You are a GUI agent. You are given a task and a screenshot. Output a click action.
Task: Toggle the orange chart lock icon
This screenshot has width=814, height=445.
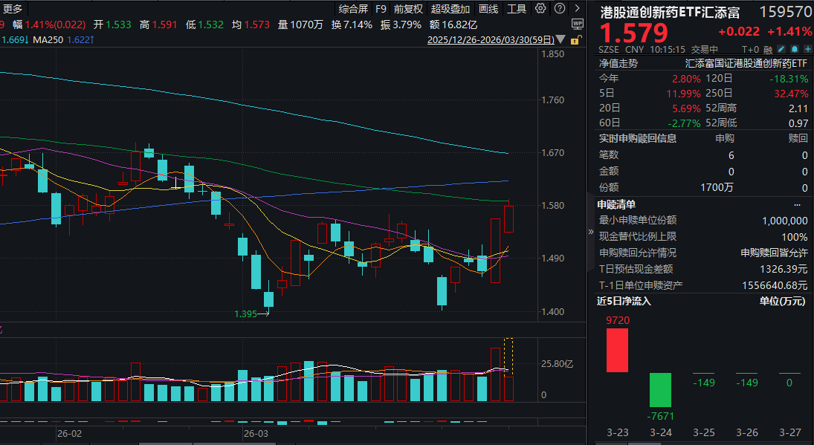pos(575,40)
